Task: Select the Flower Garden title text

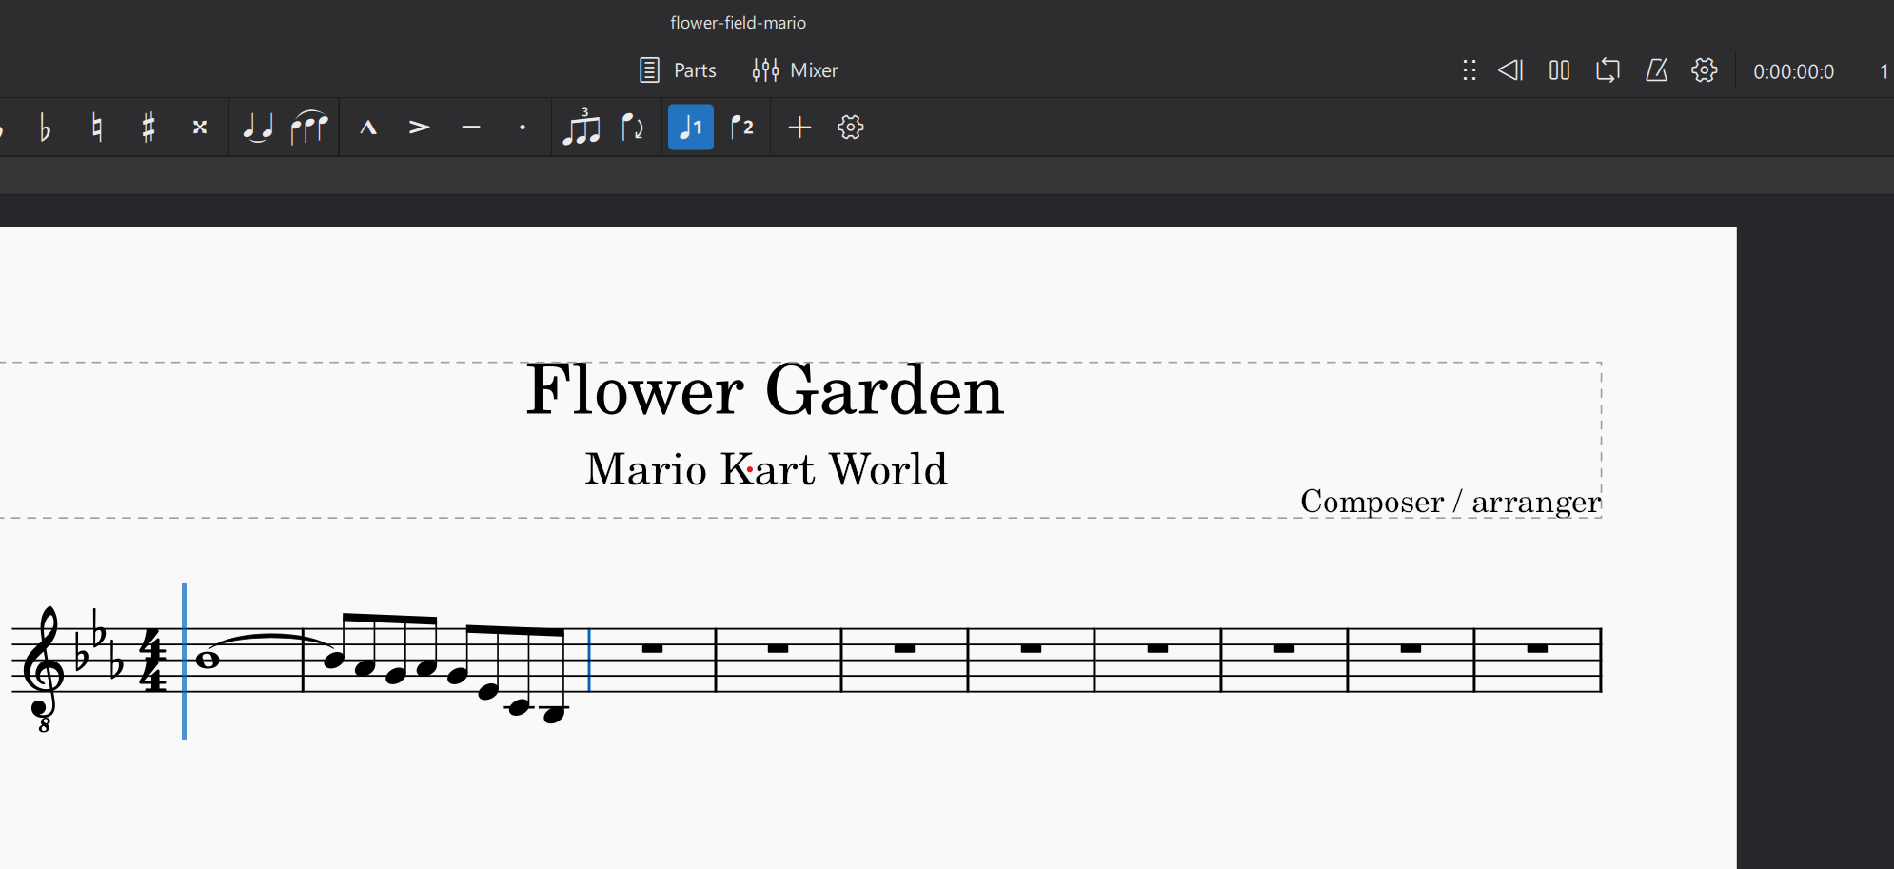Action: click(765, 390)
